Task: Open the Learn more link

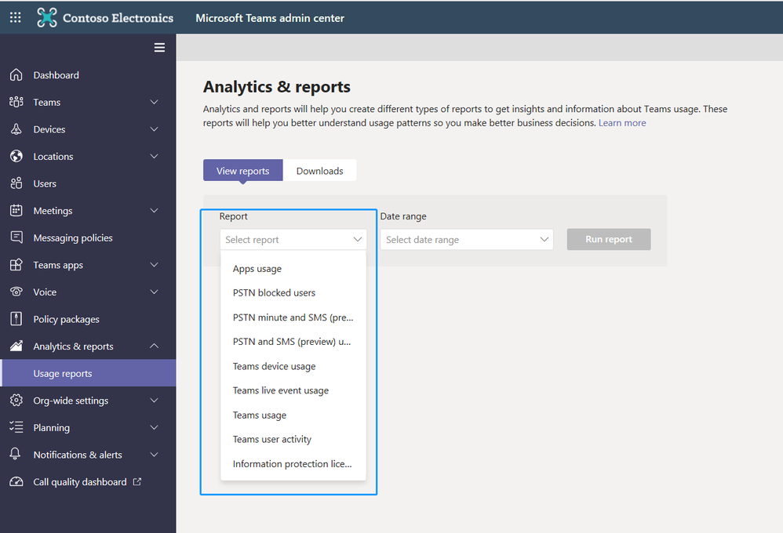Action: [622, 122]
